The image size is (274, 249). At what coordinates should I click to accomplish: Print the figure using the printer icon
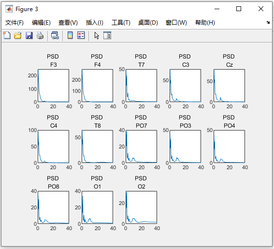pos(40,35)
